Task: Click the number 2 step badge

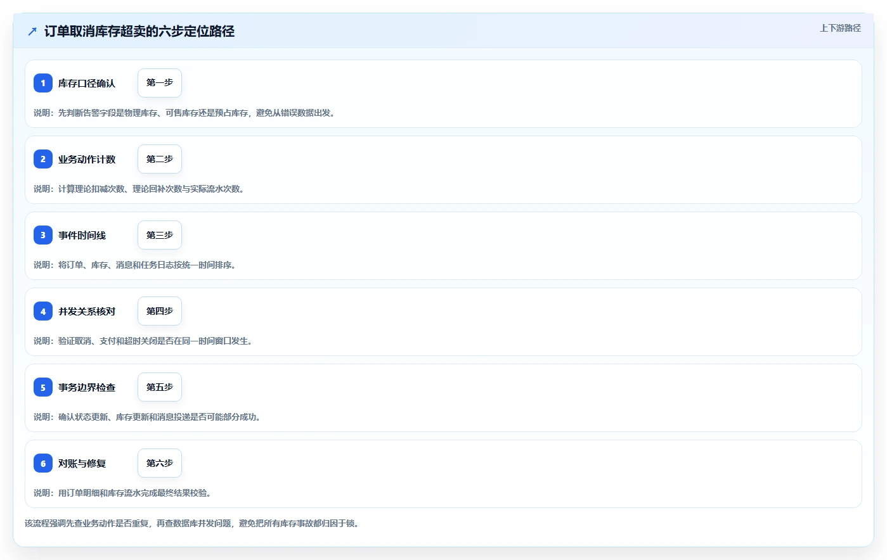Action: tap(43, 159)
